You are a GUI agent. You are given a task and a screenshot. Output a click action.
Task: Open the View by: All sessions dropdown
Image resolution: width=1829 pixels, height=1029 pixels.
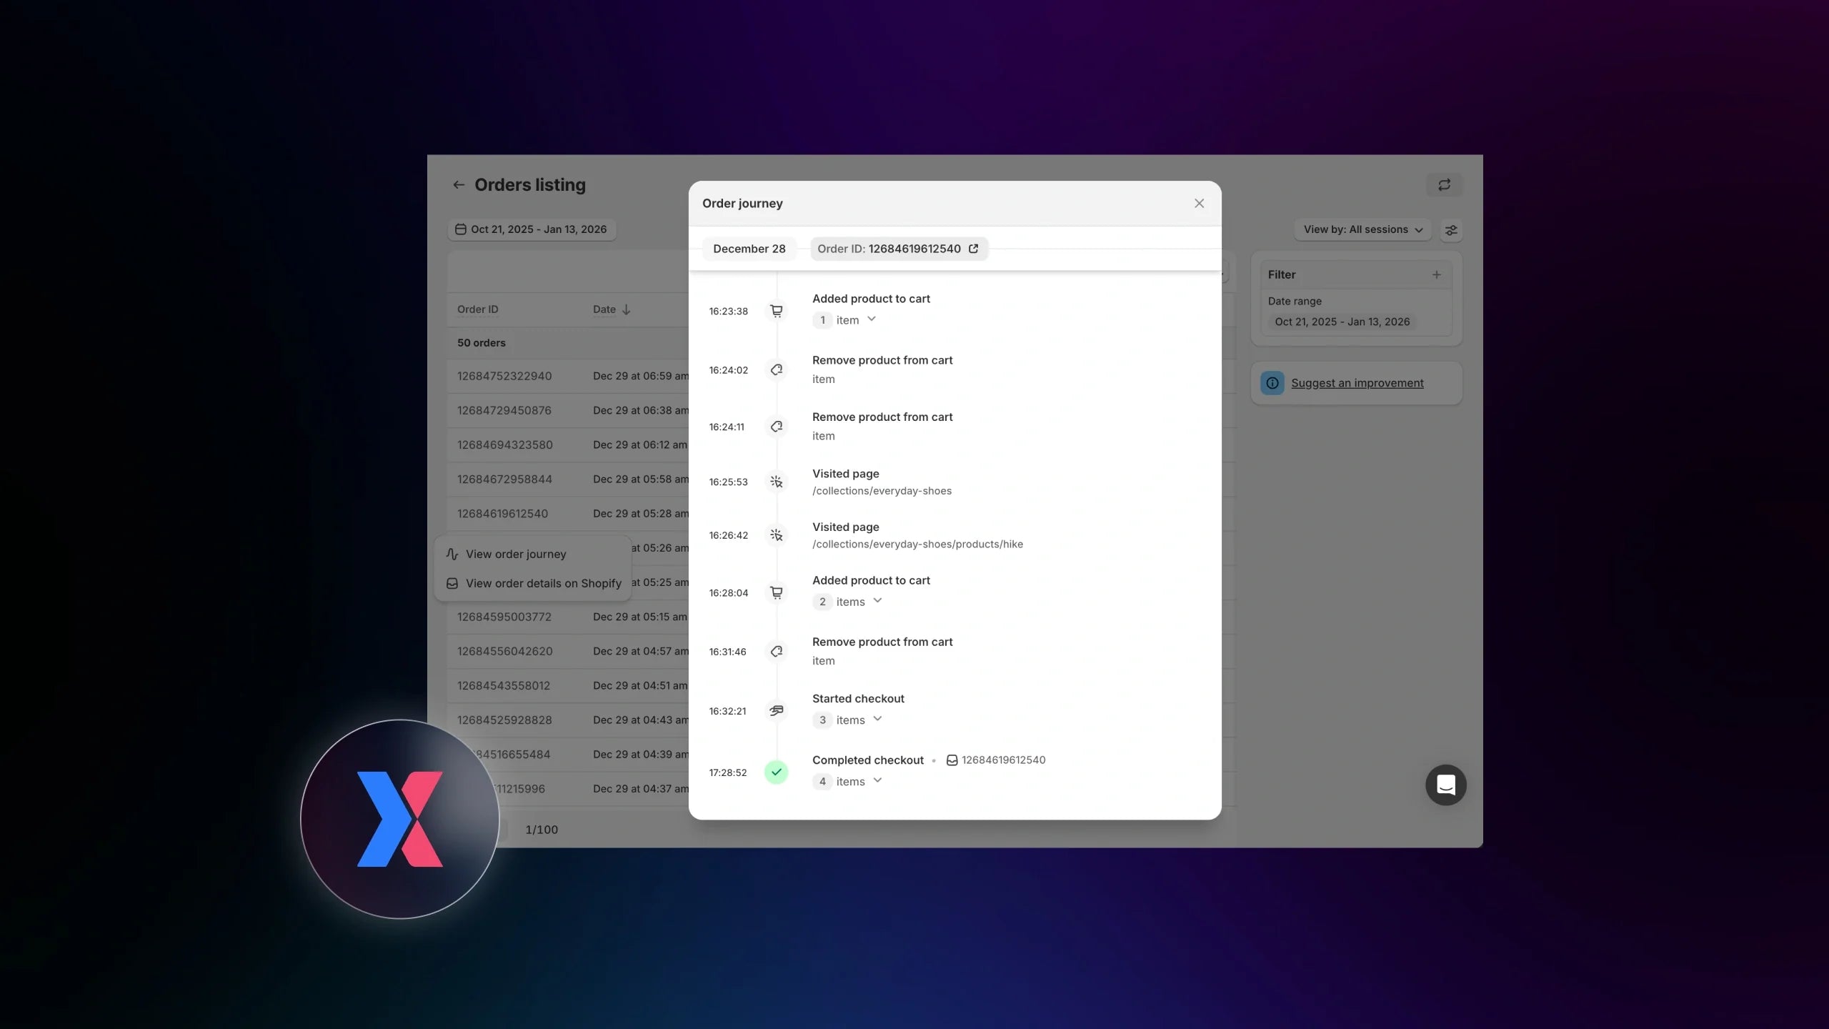(1362, 229)
